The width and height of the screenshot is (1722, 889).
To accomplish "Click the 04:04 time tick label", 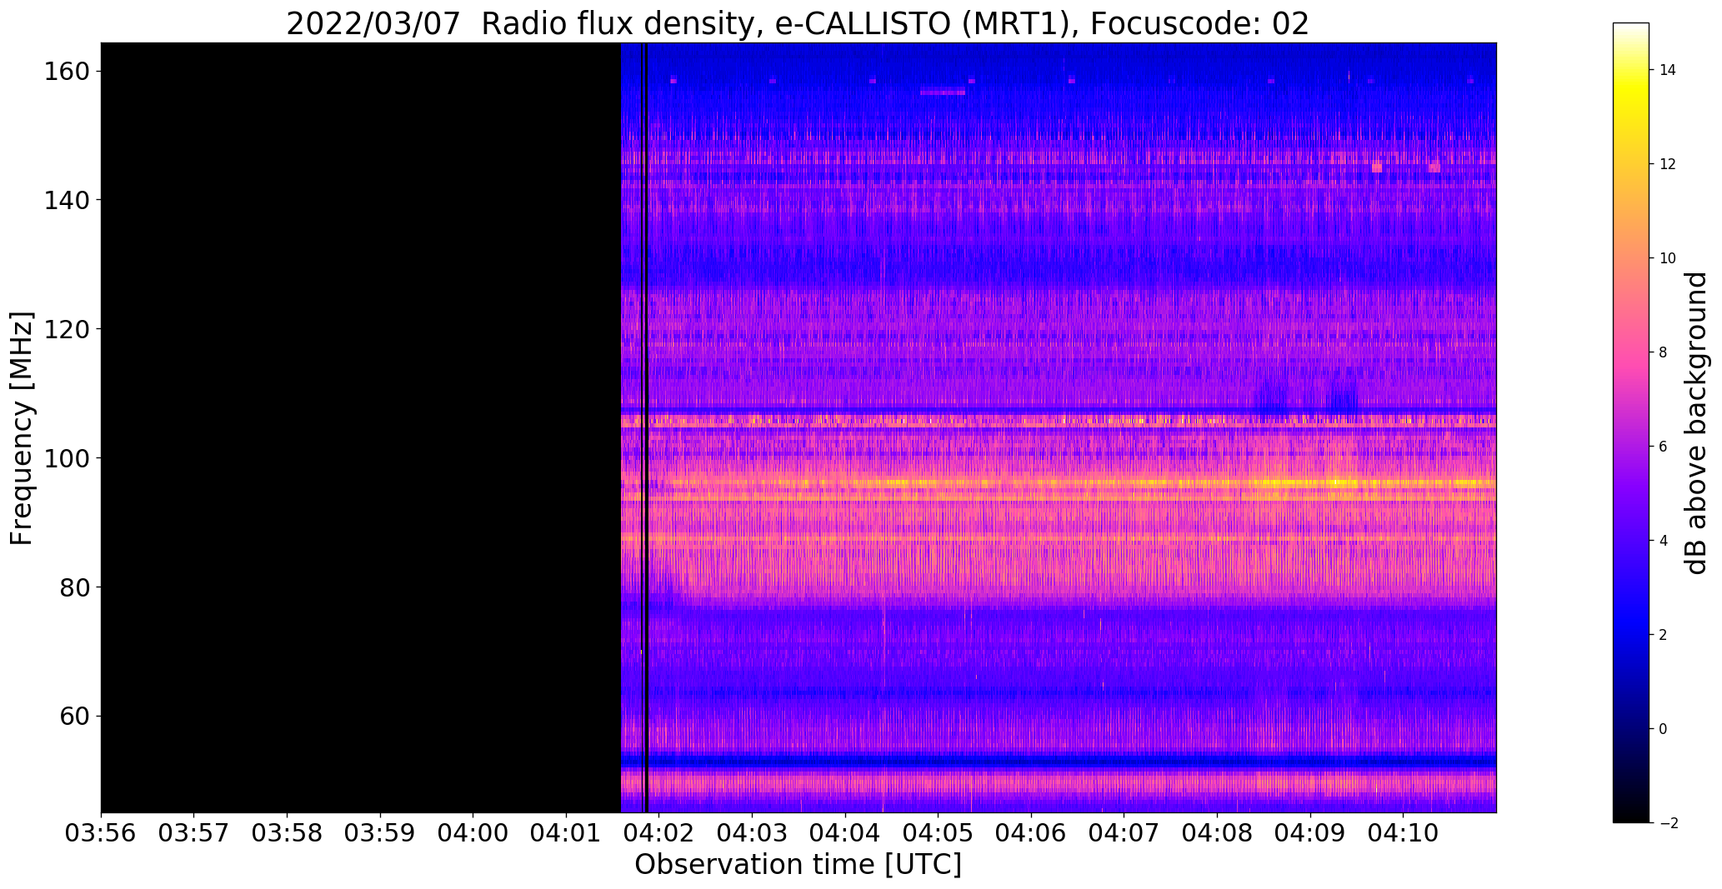I will pyautogui.click(x=845, y=832).
